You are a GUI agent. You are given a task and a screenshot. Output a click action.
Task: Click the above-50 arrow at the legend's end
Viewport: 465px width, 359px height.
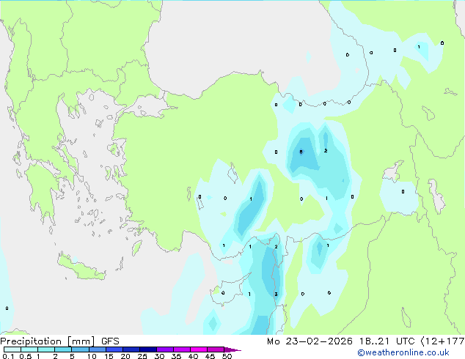[x=232, y=349]
